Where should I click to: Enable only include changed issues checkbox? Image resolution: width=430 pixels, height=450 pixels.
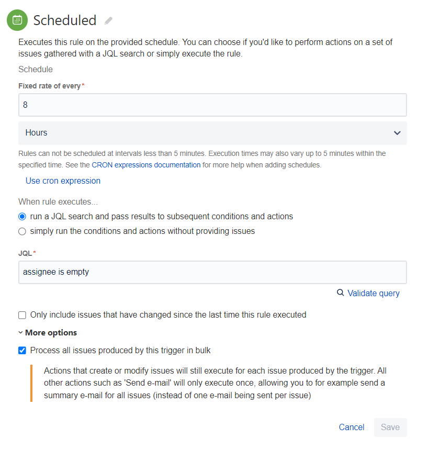pos(22,315)
